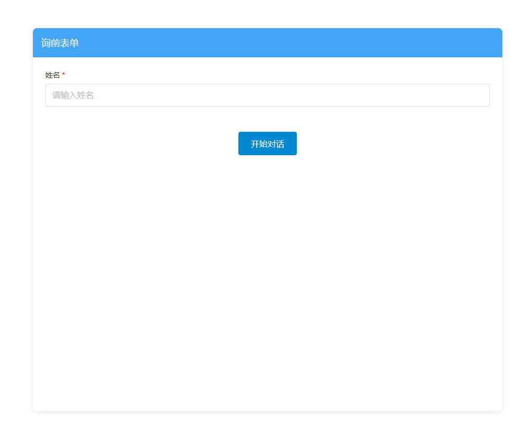
Task: Place cursor in the name entry box
Action: (267, 95)
